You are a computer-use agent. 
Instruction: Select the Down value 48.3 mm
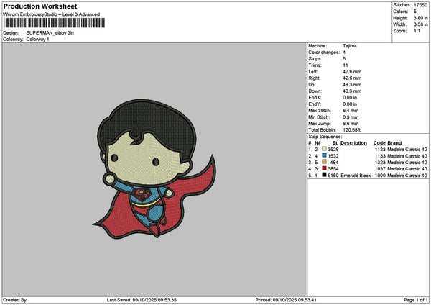click(352, 91)
